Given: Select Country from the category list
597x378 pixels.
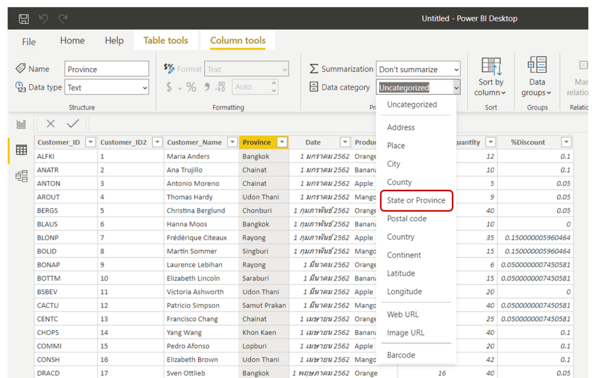Looking at the screenshot, I should tap(401, 237).
